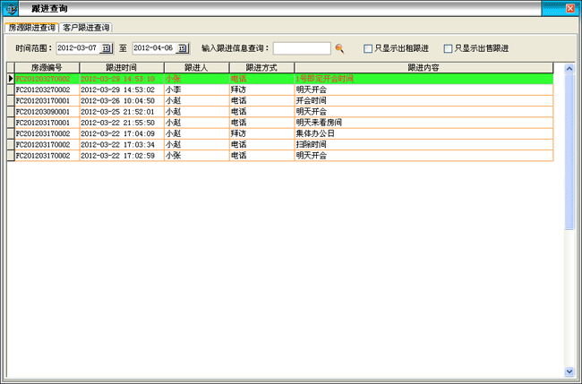Viewport: 582px width, 384px height.
Task: Click the 跟进人 column header
Action: (195, 67)
